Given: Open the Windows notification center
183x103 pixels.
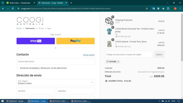Looking at the screenshot, I should point(179,101).
